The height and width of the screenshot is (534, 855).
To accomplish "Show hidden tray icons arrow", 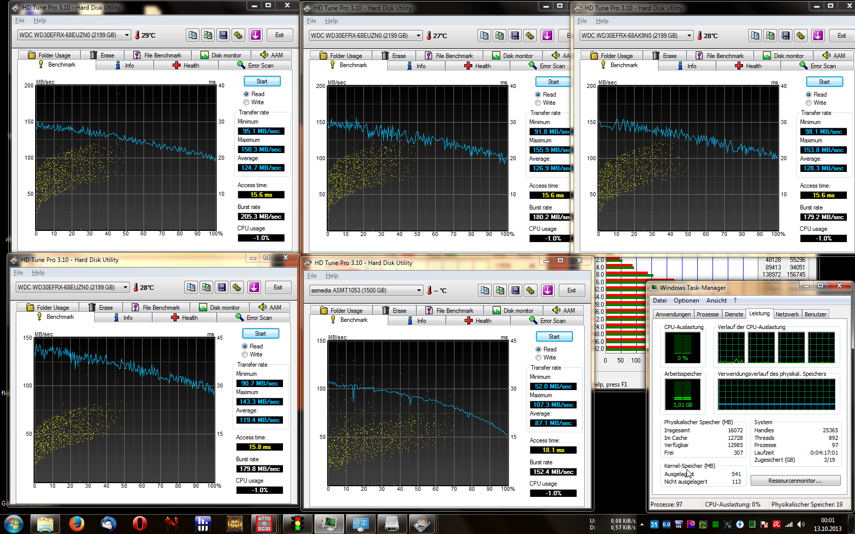I will 642,524.
